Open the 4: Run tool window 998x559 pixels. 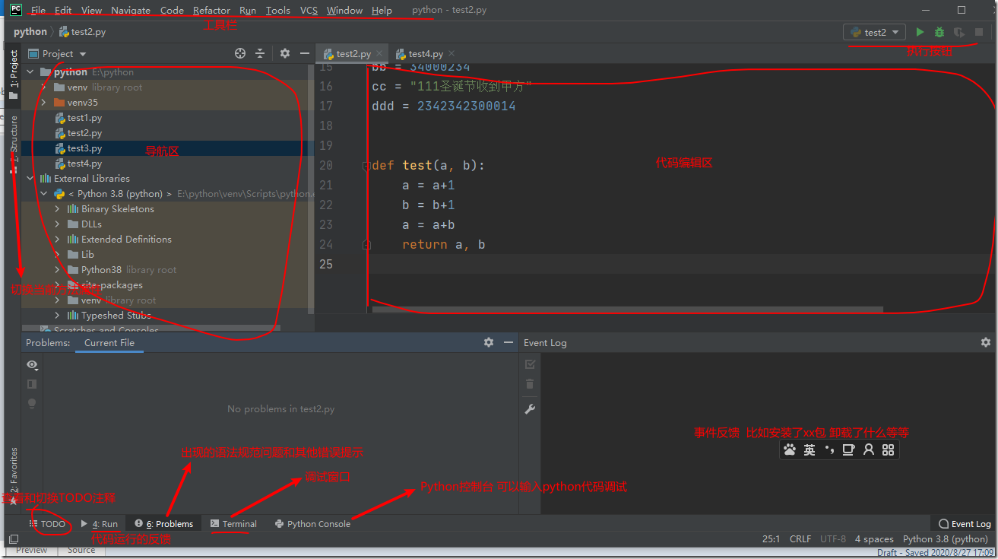click(100, 524)
